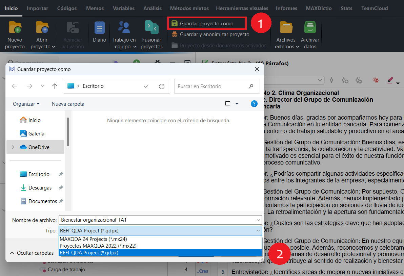
Task: Open the Memos tab
Action: pos(95,8)
